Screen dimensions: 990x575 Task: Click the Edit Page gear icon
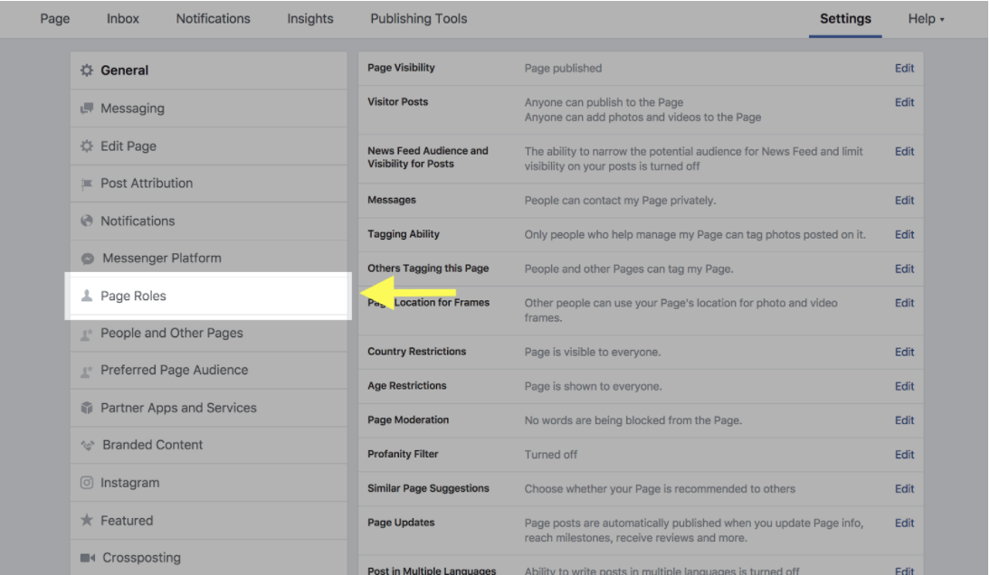pos(87,146)
